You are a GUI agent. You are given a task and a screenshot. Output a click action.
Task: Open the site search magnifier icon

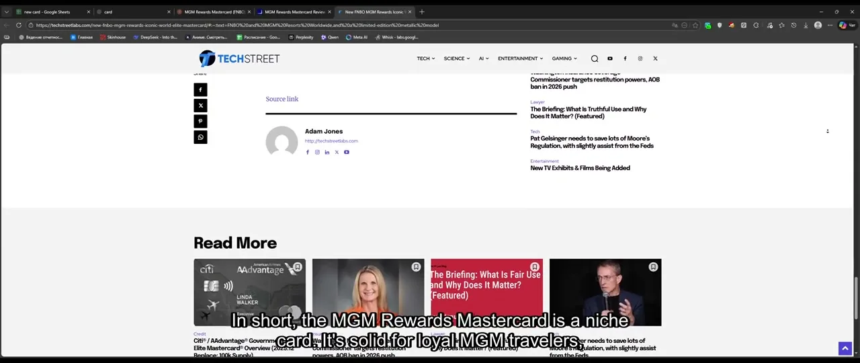(595, 58)
